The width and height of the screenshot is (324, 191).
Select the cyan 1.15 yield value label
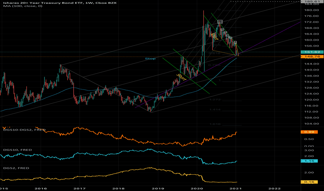pyautogui.click(x=309, y=161)
